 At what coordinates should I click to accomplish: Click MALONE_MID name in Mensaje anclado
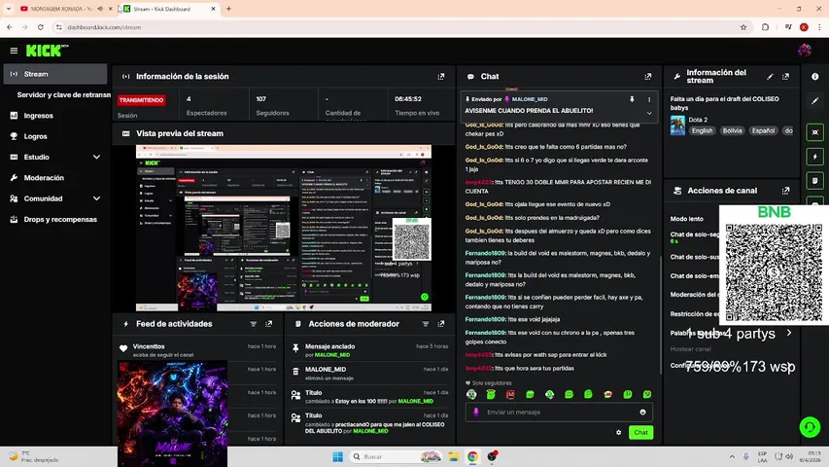pyautogui.click(x=332, y=355)
